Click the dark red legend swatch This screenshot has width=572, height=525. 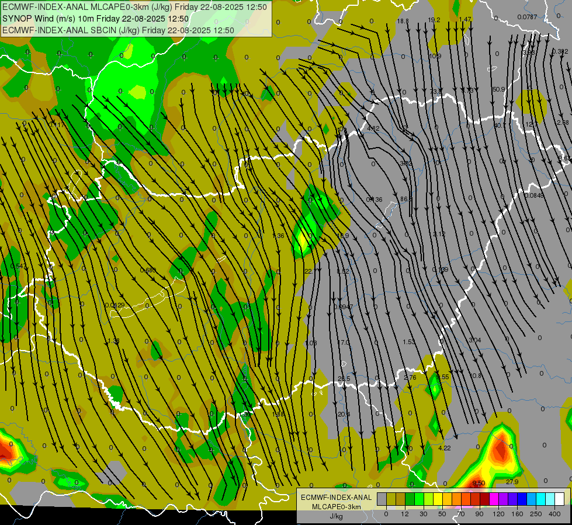click(485, 499)
